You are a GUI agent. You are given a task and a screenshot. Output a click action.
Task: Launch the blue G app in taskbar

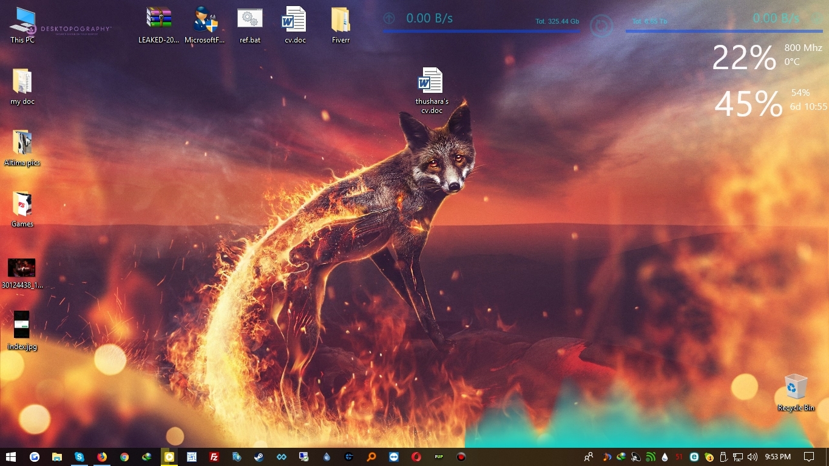[x=34, y=457]
